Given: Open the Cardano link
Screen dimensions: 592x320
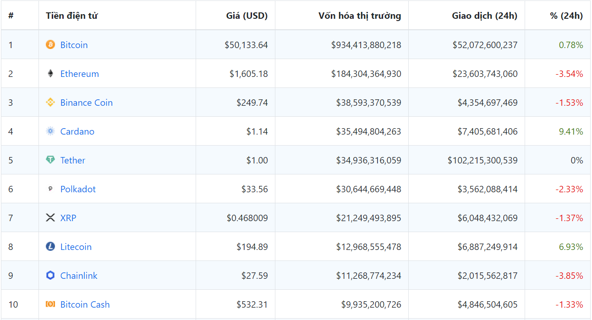Looking at the screenshot, I should click(x=77, y=131).
